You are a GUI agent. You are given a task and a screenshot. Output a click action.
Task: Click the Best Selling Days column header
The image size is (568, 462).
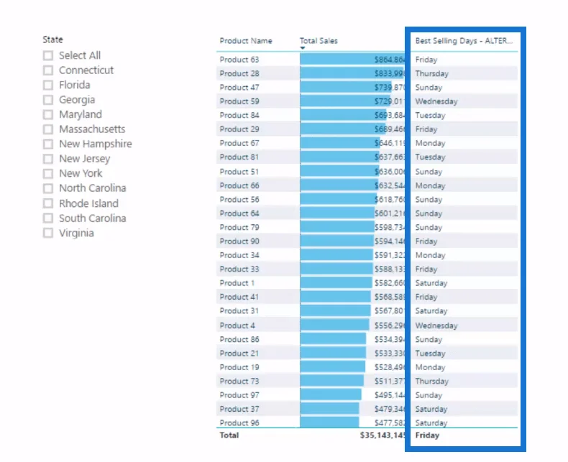tap(464, 41)
